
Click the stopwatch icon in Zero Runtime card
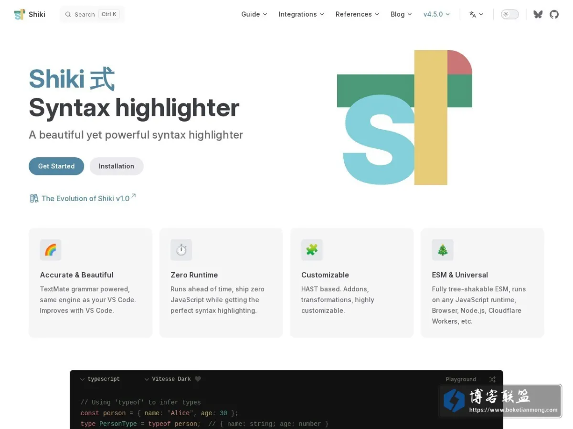click(x=181, y=250)
